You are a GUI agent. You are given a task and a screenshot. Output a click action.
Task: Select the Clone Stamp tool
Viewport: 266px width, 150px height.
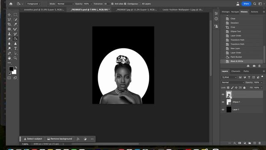point(9,34)
